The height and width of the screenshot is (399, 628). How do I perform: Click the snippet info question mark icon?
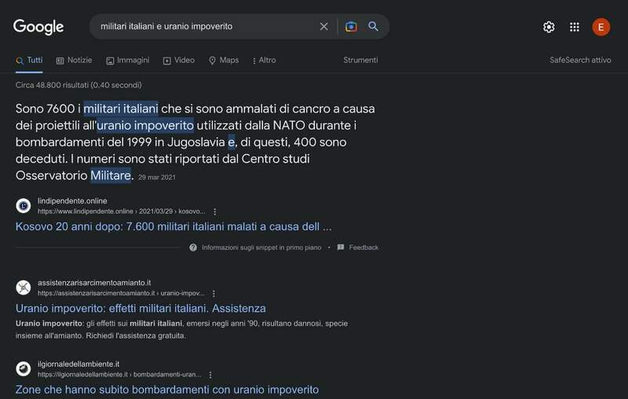pos(193,247)
